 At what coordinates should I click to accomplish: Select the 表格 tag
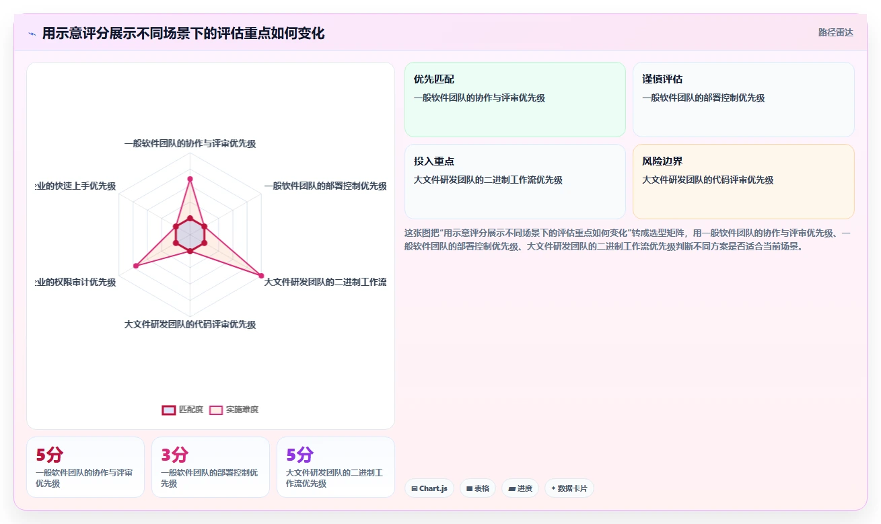[x=478, y=488]
